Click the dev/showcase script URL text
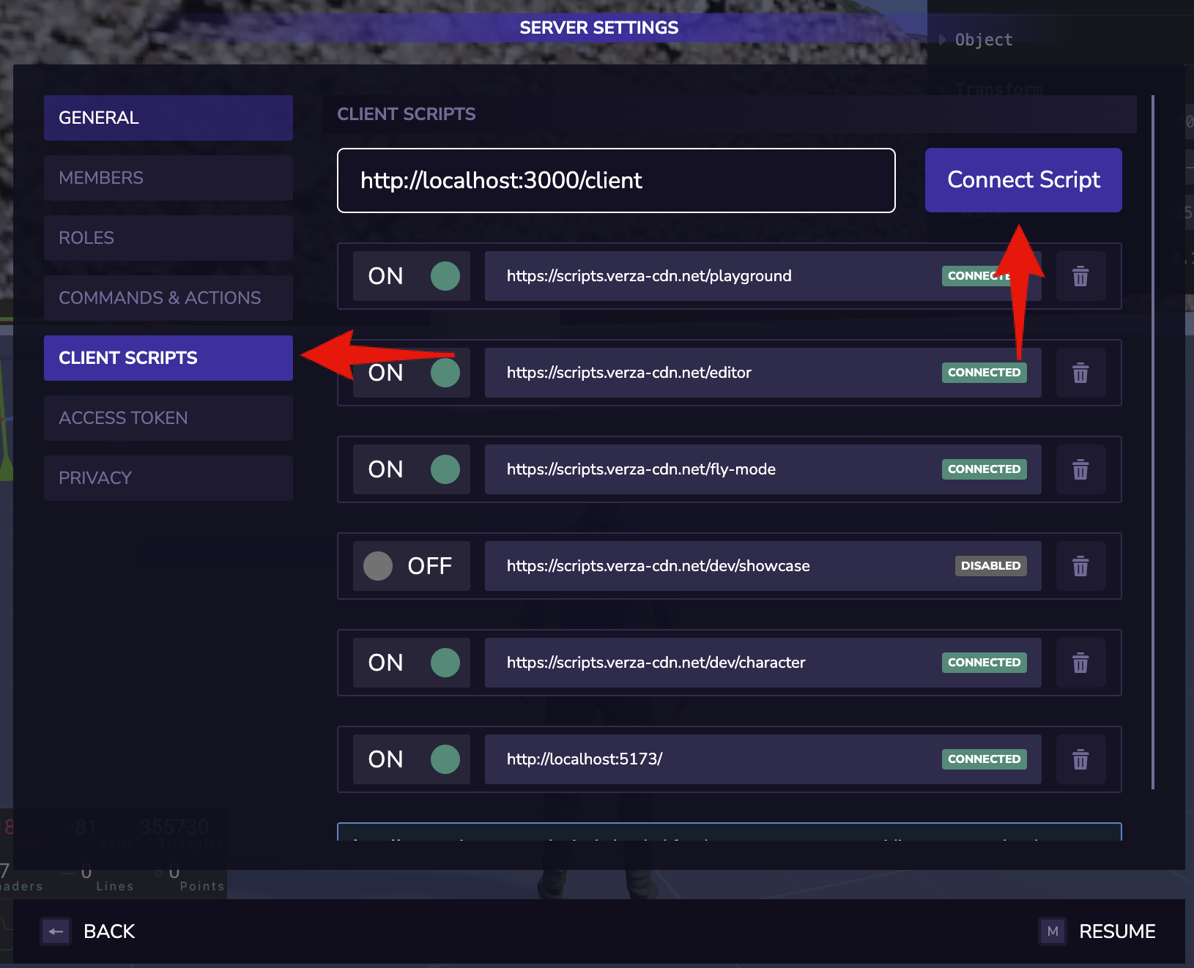The height and width of the screenshot is (968, 1194). [659, 566]
